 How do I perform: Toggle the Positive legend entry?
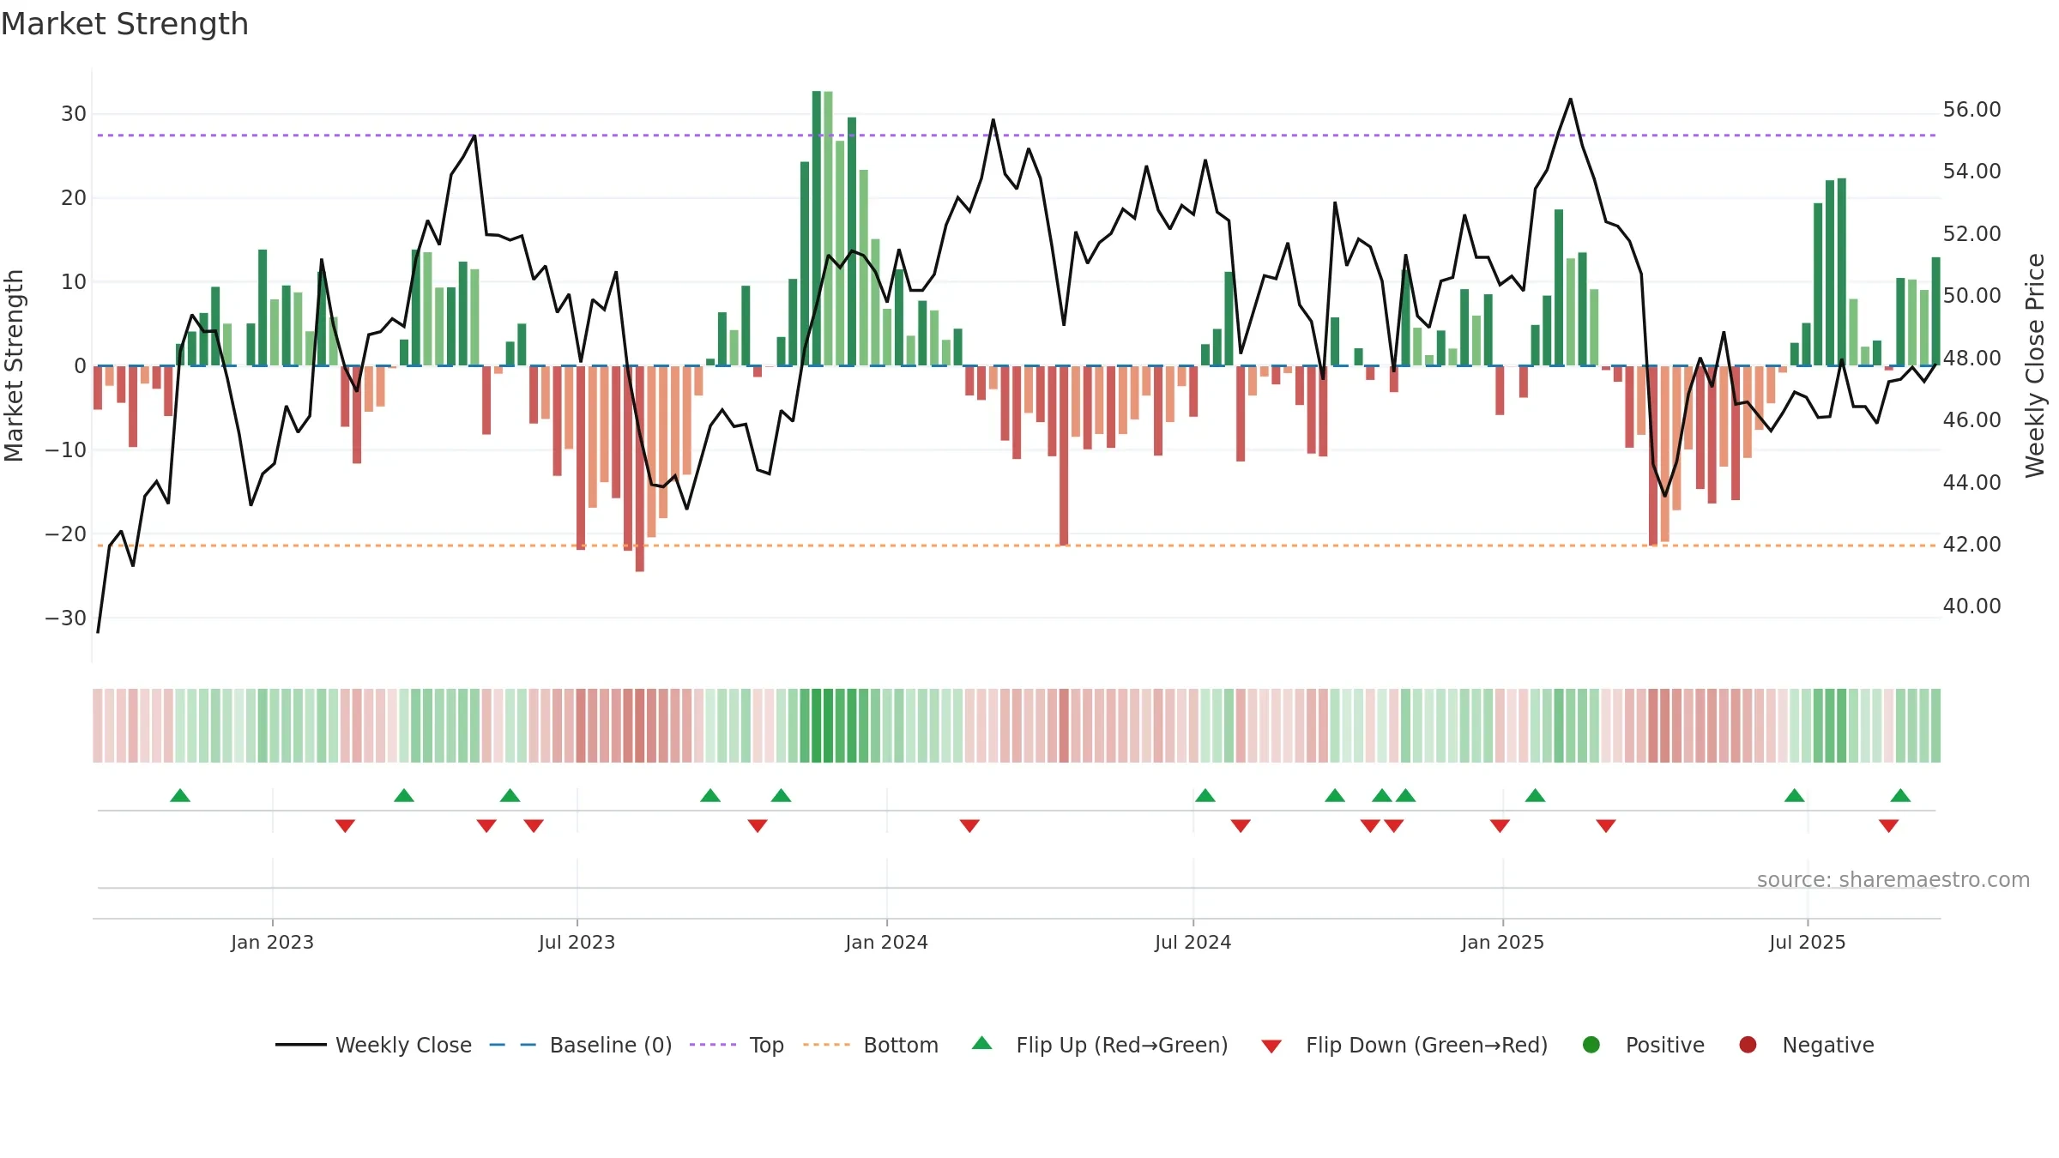(1643, 1045)
